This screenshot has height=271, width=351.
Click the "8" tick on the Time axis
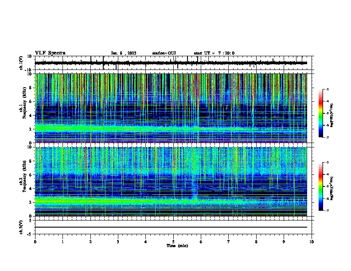pos(256,242)
